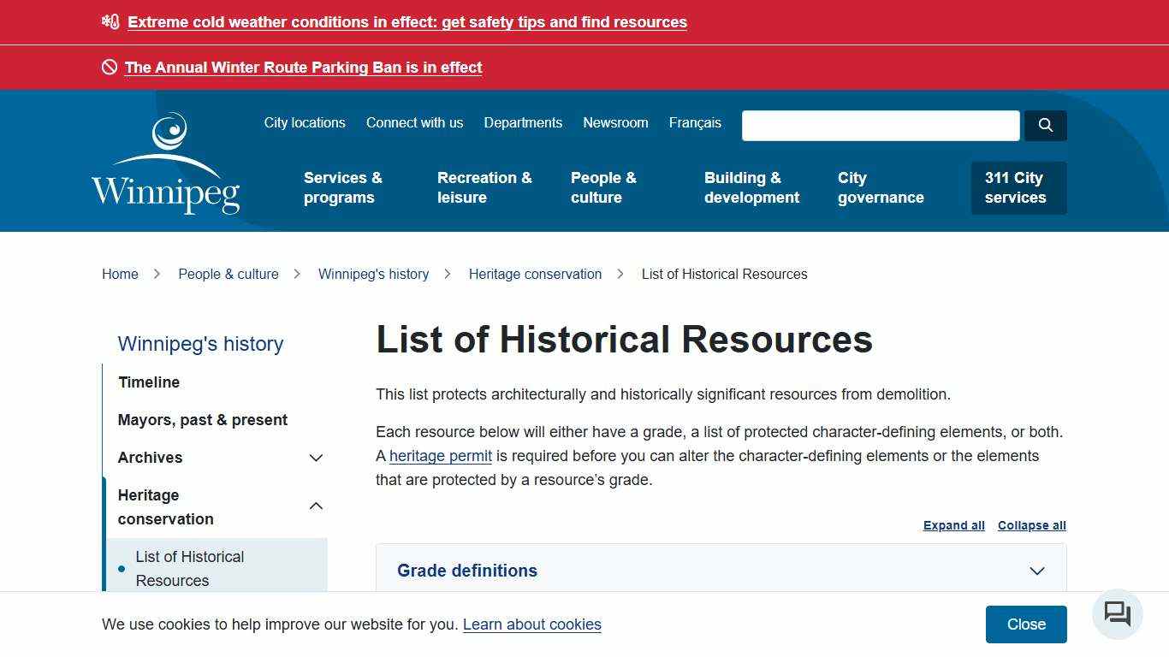Select 311 City services

(1014, 187)
